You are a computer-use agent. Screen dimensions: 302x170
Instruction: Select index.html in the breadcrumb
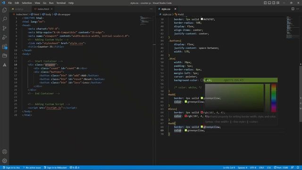(x=22, y=14)
